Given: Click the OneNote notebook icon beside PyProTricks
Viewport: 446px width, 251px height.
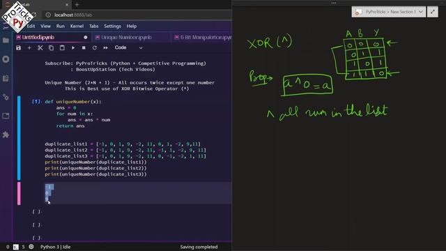Looking at the screenshot, I should tap(359, 12).
